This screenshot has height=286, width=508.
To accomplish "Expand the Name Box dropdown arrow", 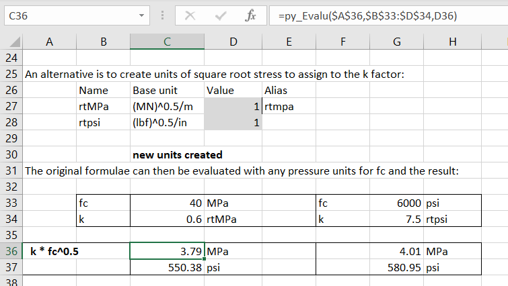I will click(141, 15).
